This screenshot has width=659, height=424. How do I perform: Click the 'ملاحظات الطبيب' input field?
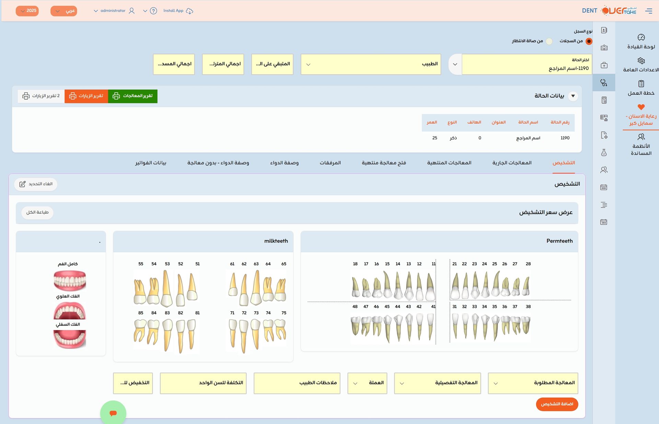pos(297,383)
